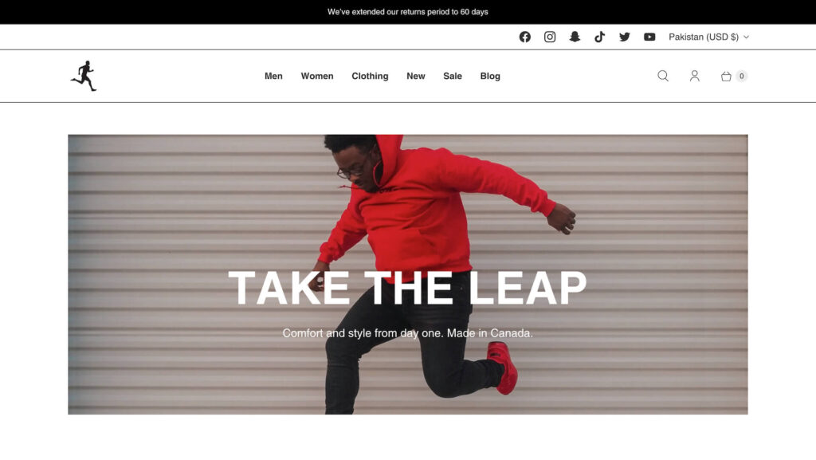Screen dimensions: 816x460
Task: Open the Facebook social link icon
Action: 524,37
